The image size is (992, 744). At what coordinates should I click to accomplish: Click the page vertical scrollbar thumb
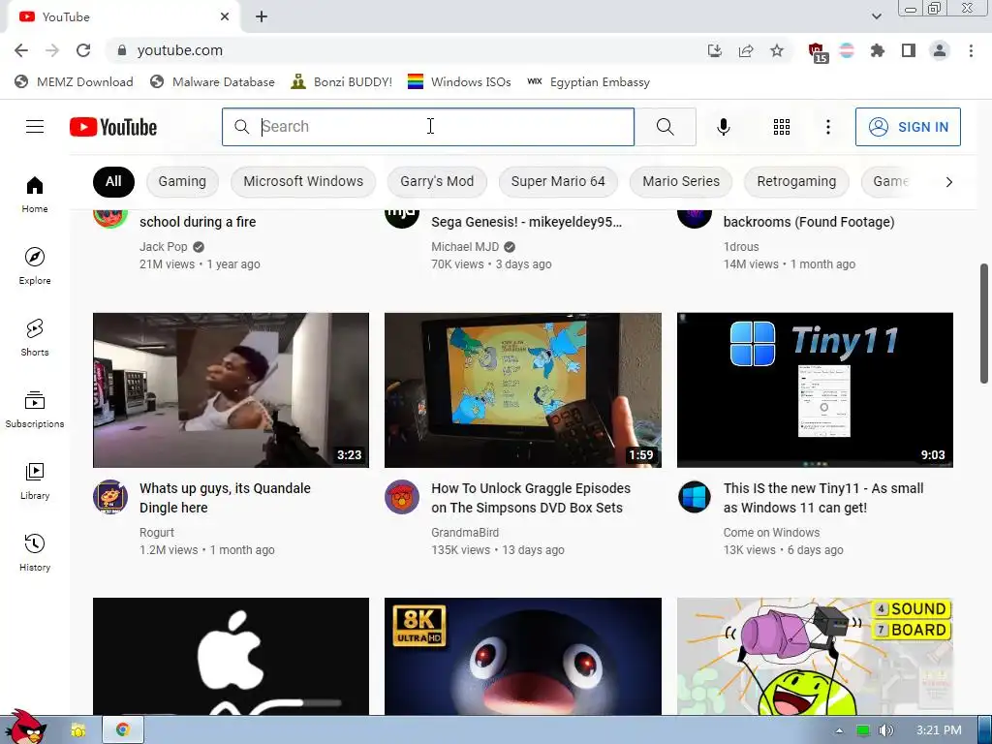point(984,323)
